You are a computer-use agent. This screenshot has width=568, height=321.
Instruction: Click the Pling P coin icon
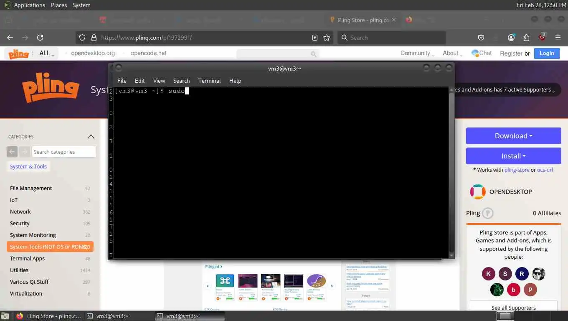[x=488, y=213]
